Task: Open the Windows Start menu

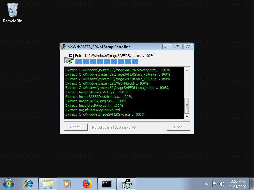Action: click(9, 184)
